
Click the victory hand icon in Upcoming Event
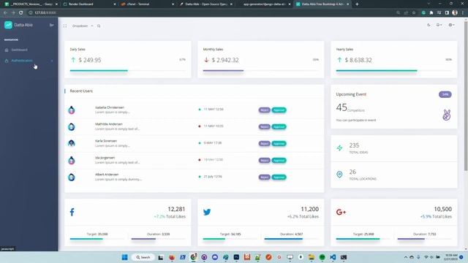click(x=447, y=115)
